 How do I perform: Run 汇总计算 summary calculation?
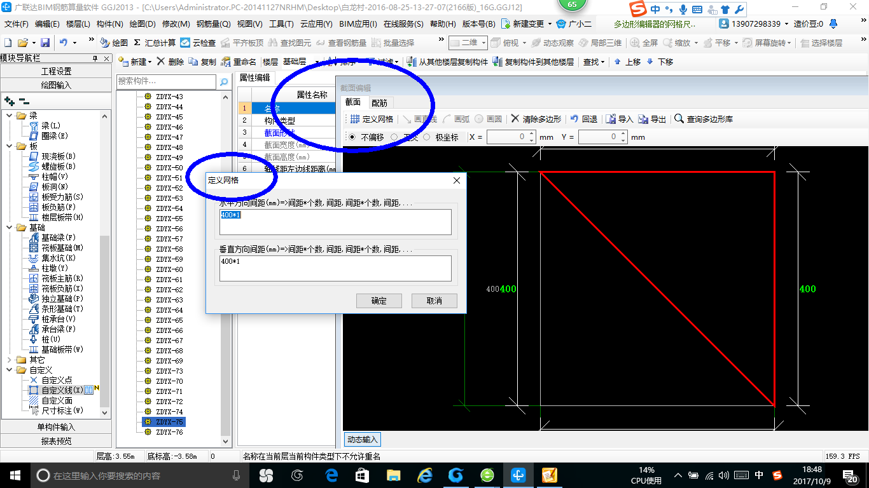(x=155, y=43)
